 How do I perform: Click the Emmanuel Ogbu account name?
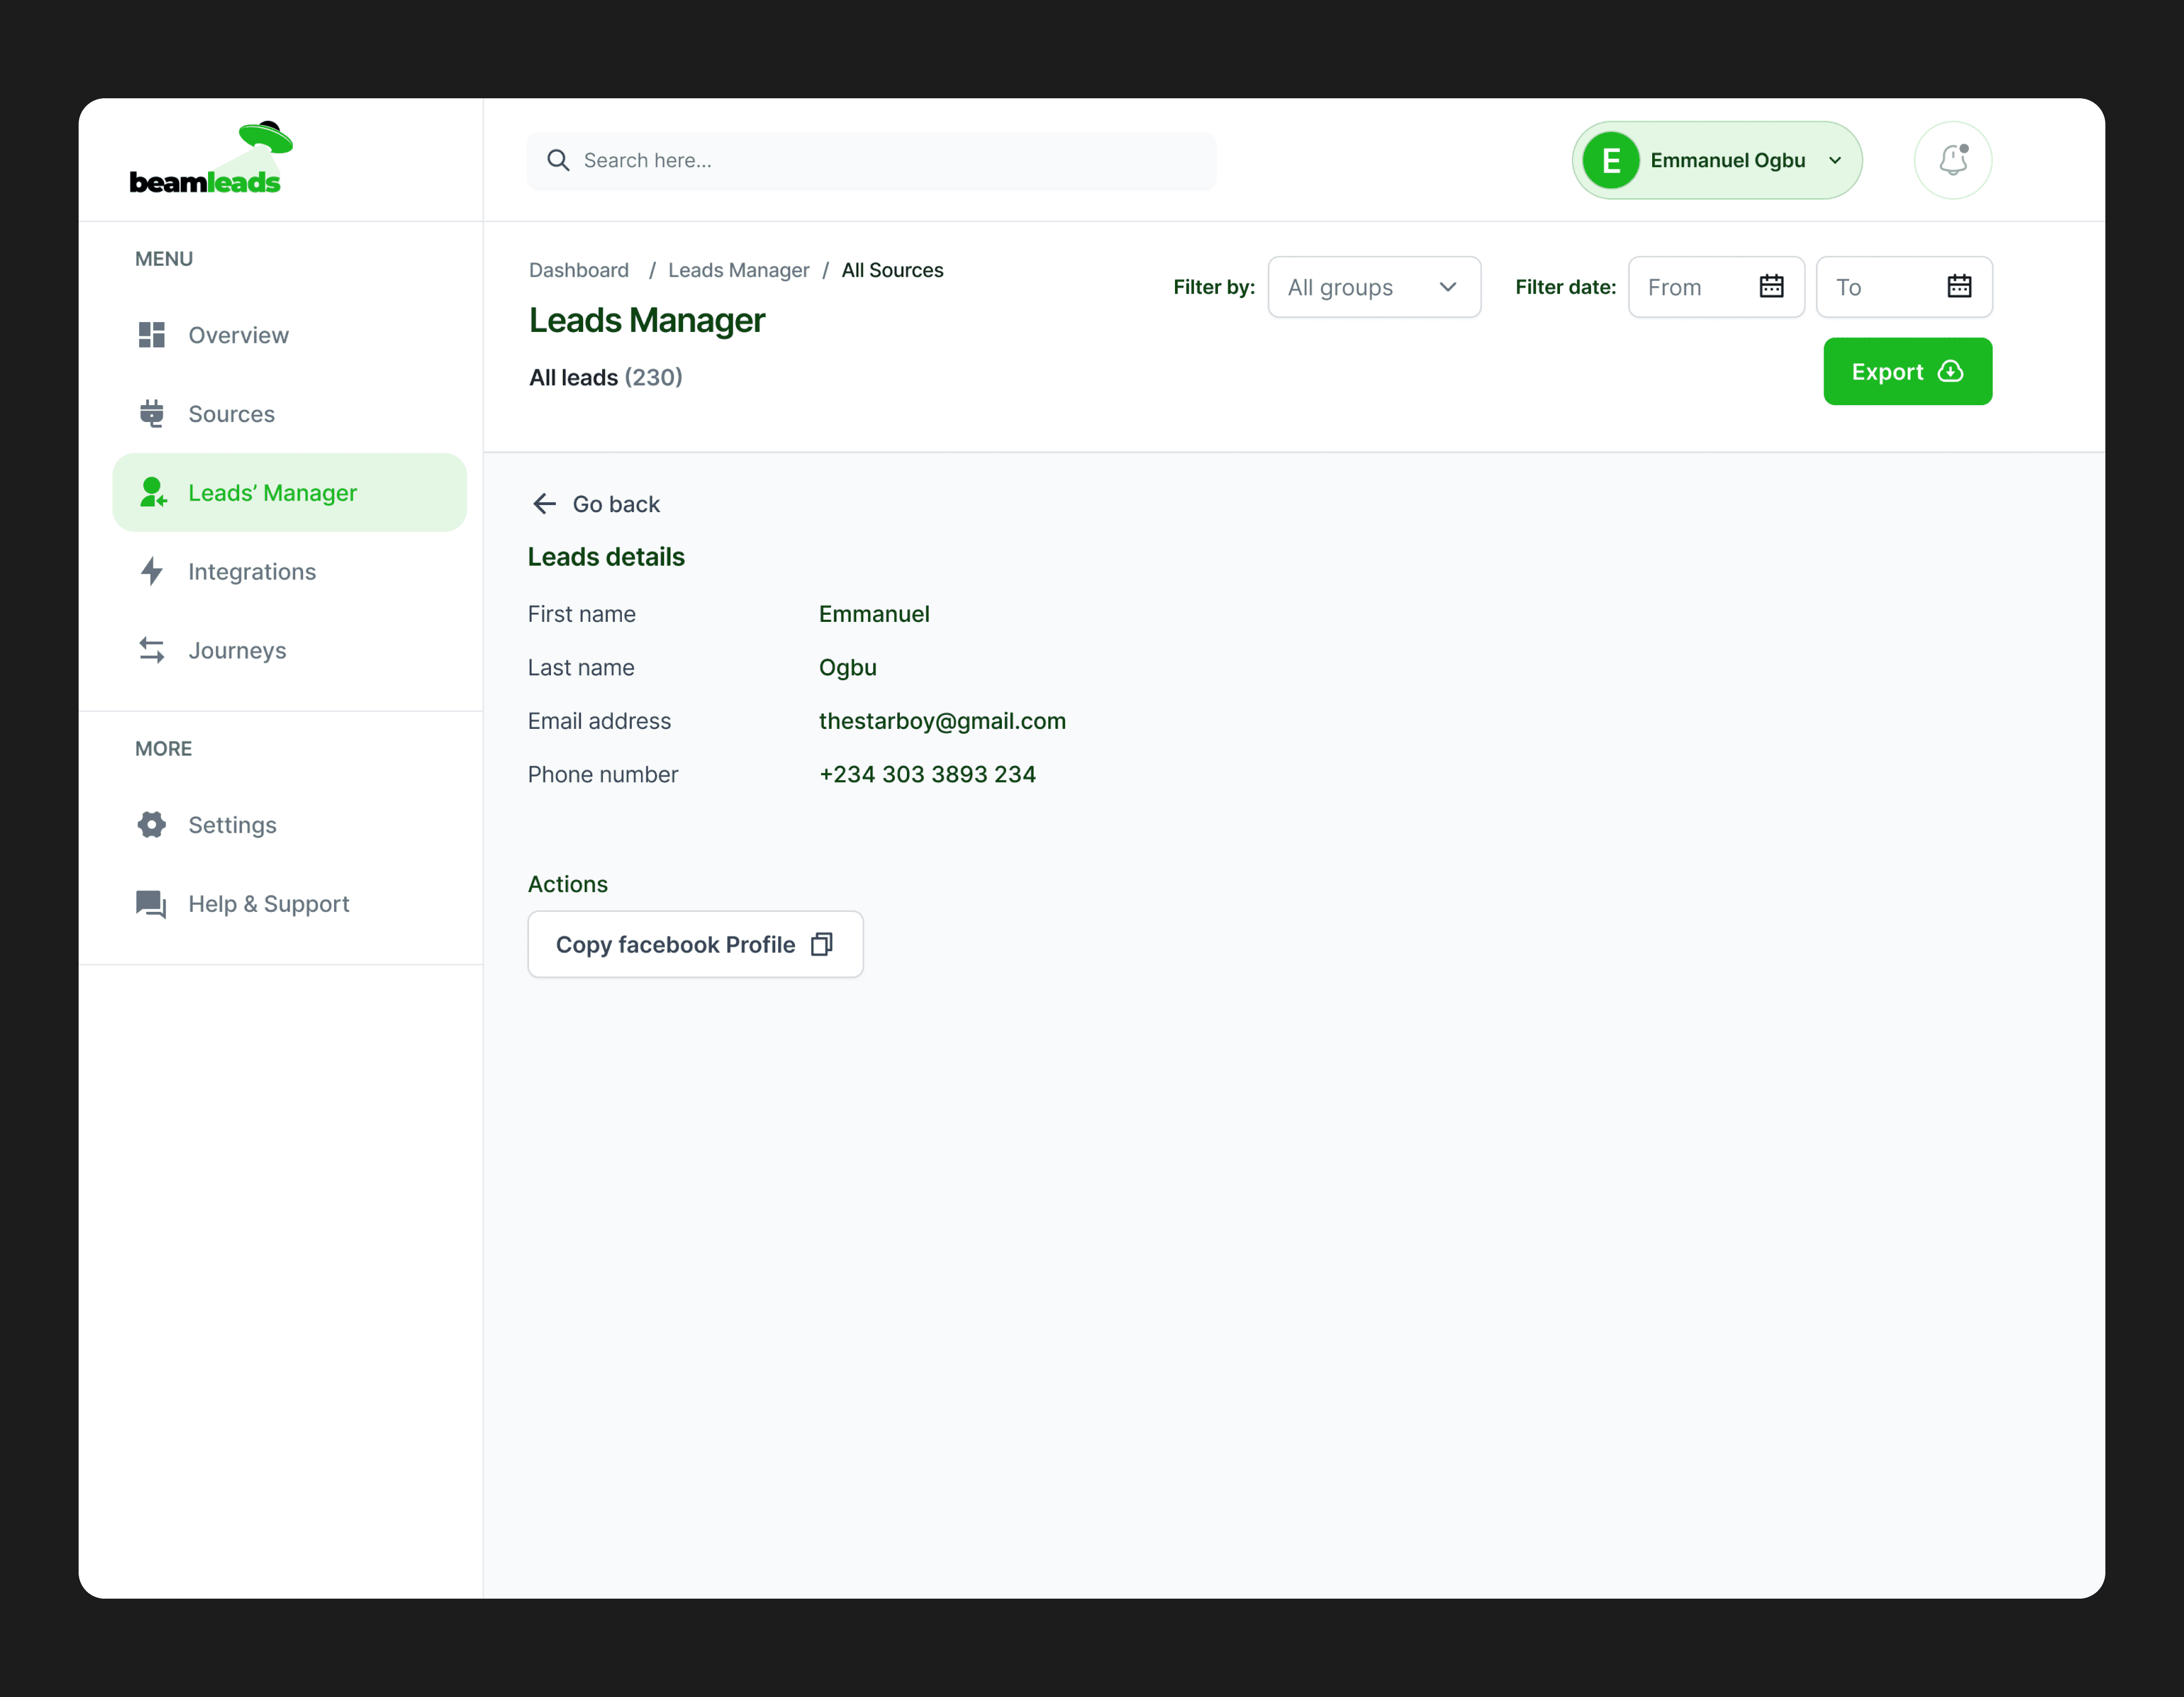point(1727,160)
